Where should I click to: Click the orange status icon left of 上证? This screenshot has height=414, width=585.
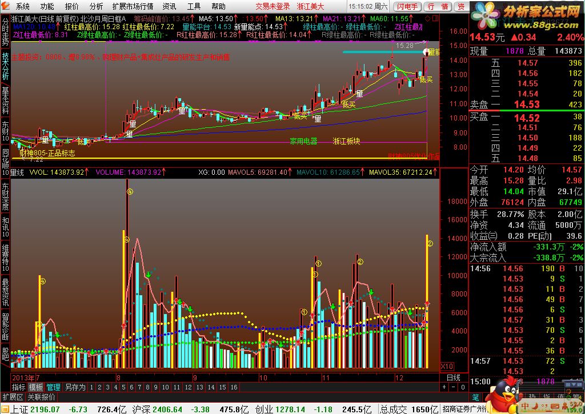(5, 409)
